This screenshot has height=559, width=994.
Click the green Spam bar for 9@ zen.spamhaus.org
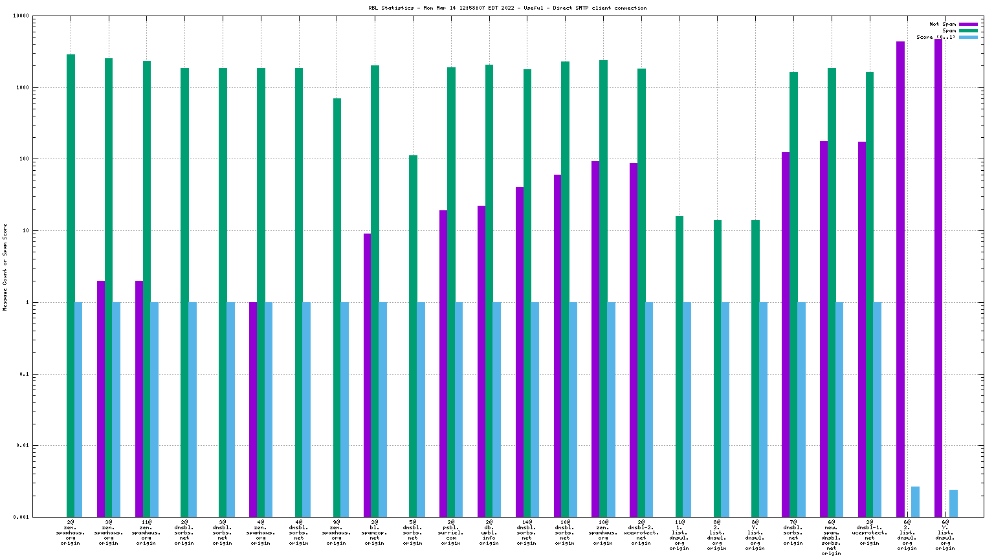click(337, 307)
